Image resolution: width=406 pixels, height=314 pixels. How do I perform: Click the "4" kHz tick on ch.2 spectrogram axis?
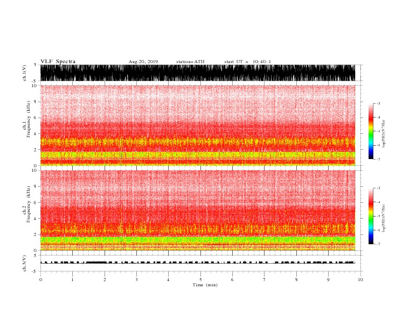(36, 219)
